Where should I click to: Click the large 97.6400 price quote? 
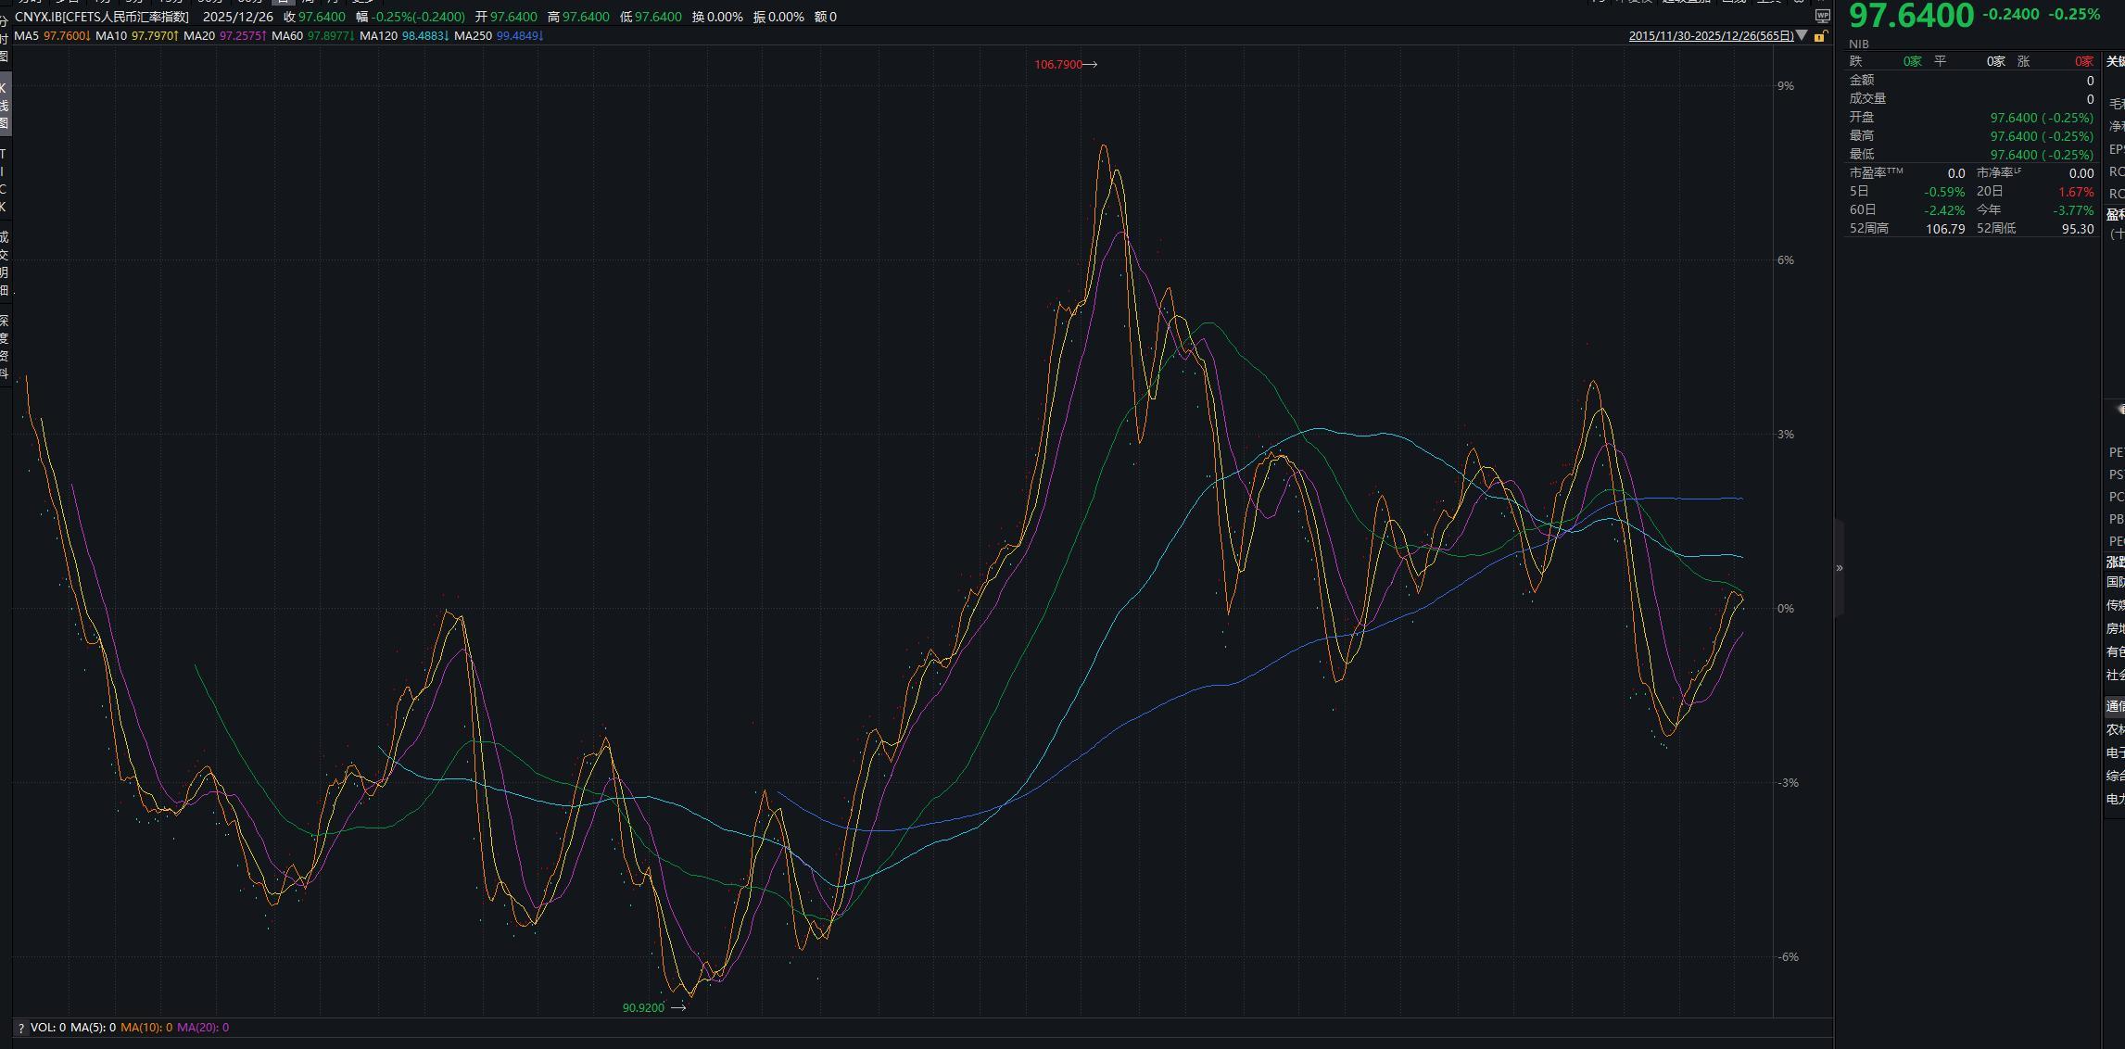[x=1911, y=17]
